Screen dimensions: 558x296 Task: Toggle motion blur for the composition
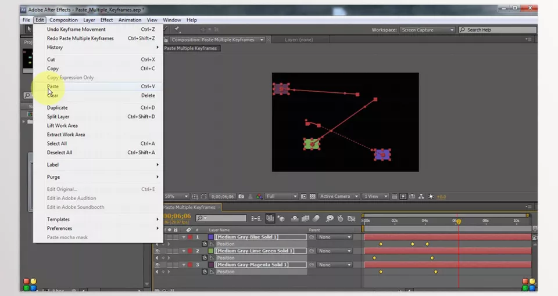[x=316, y=219]
